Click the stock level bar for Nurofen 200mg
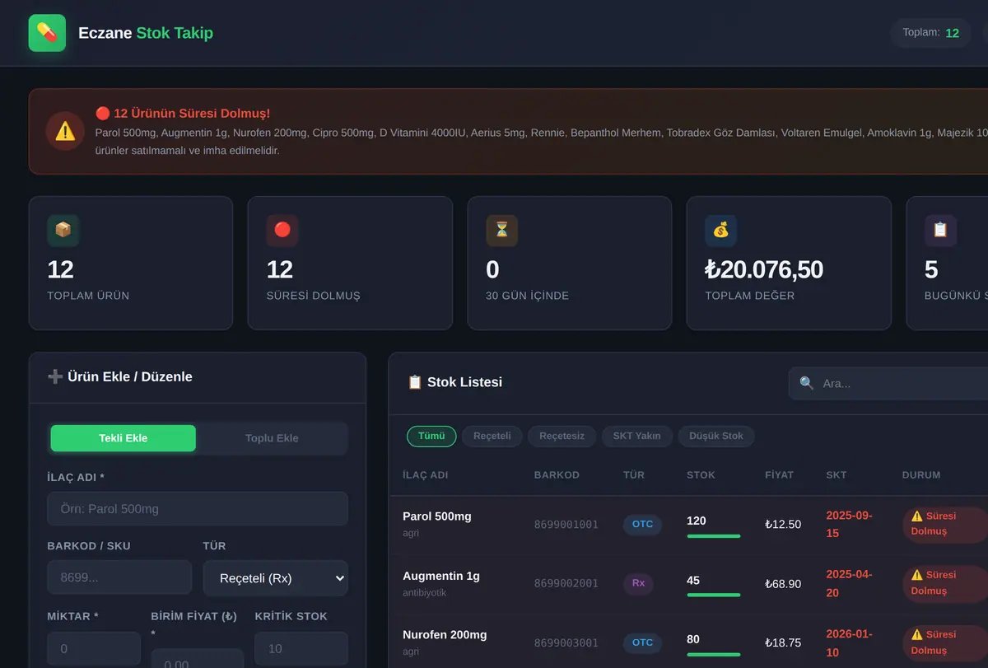This screenshot has height=668, width=988. point(714,655)
